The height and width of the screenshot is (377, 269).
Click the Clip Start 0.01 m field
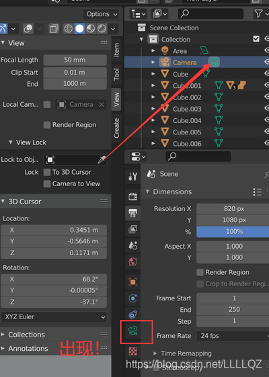75,73
